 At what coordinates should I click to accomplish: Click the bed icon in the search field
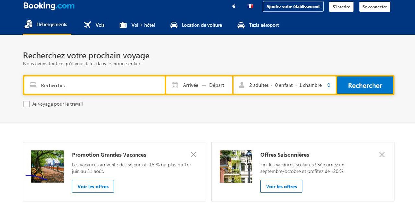coord(33,85)
